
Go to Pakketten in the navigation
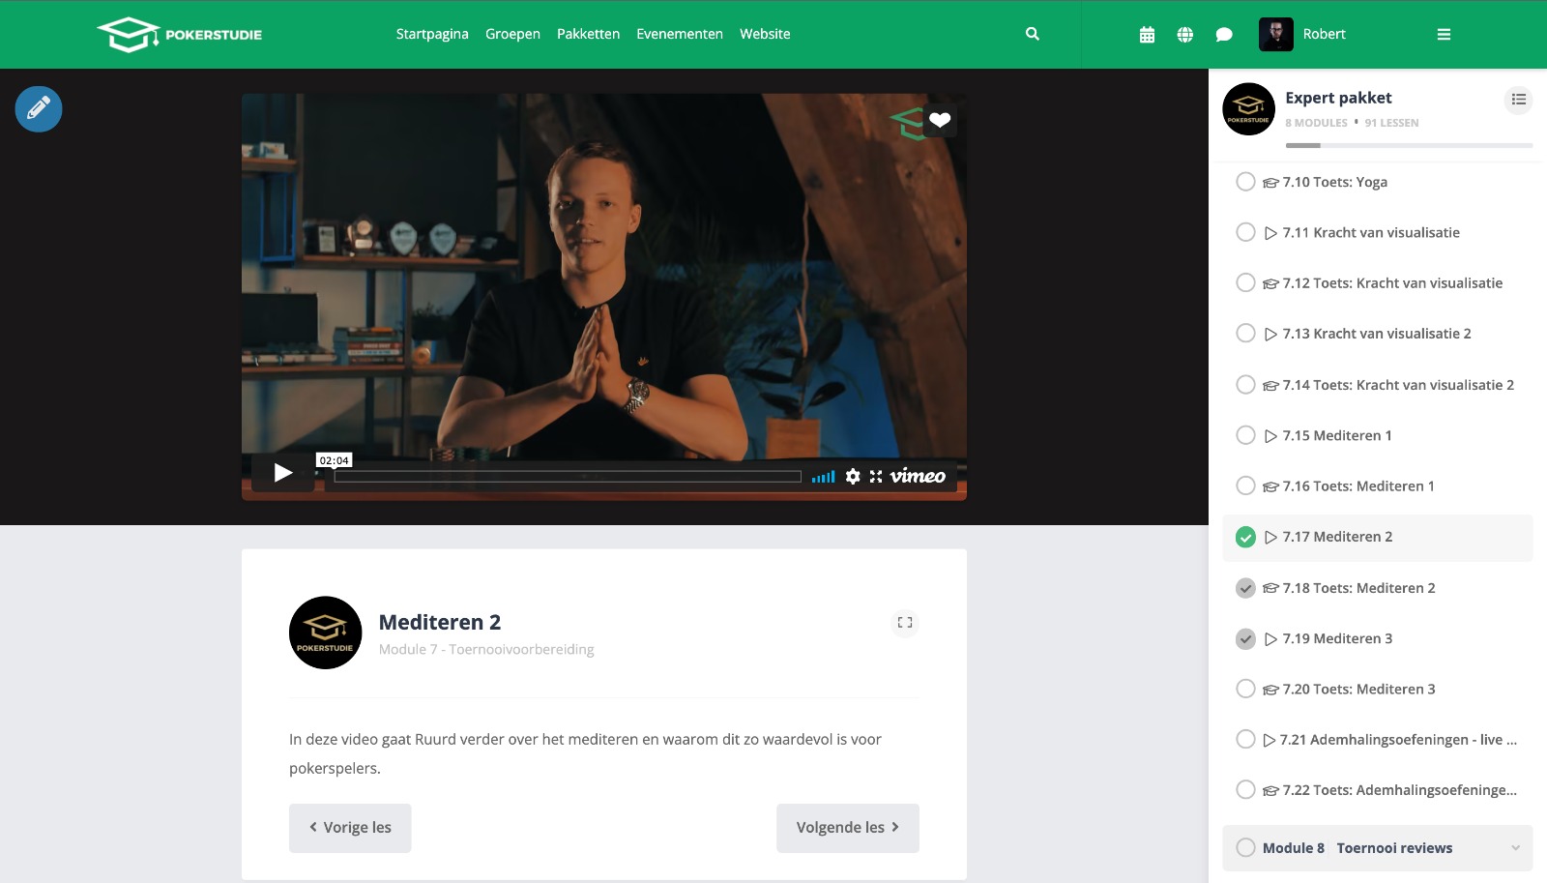pos(588,34)
